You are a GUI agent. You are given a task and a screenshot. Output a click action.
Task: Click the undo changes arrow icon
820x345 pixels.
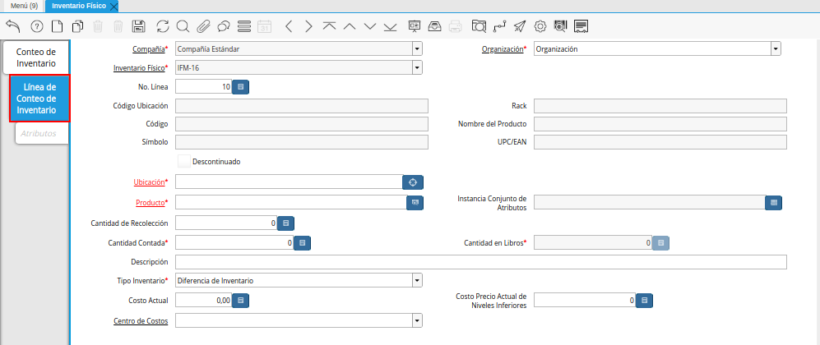[12, 26]
